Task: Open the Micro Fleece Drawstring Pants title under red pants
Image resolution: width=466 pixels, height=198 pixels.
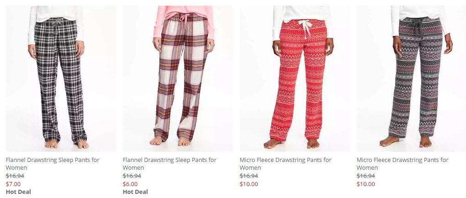Action: [x=285, y=164]
